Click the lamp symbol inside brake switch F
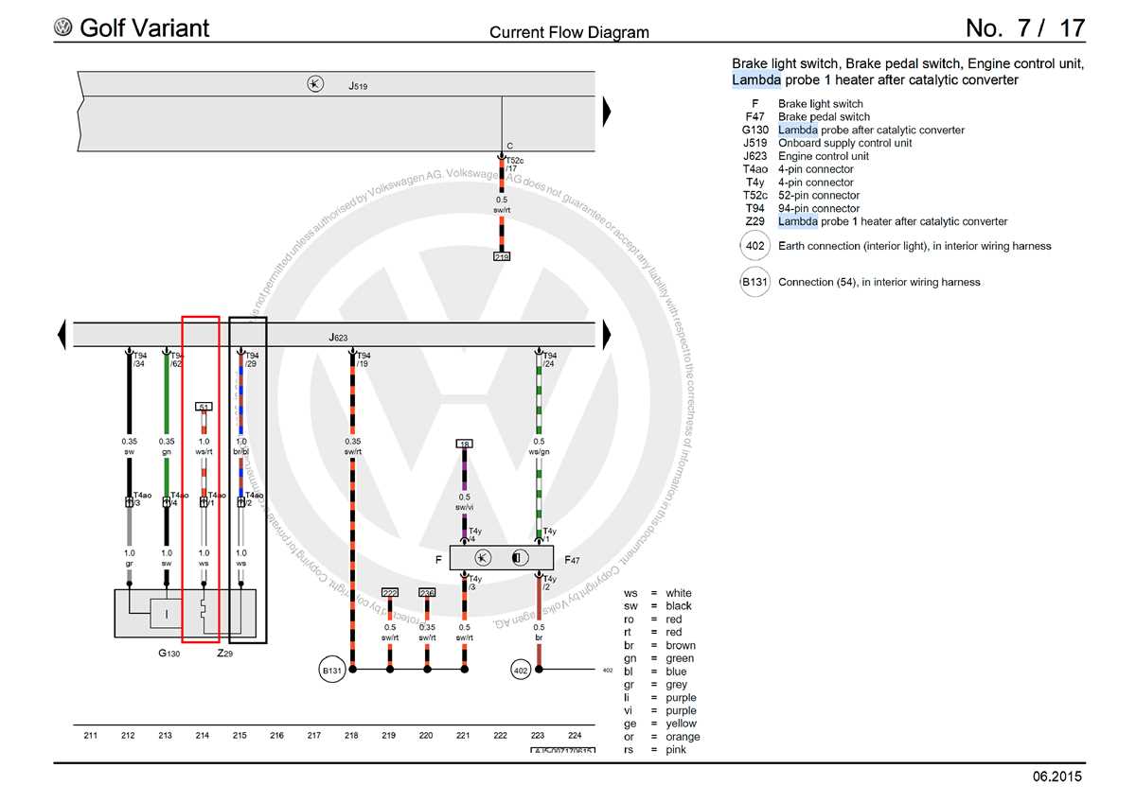The image size is (1136, 803). pos(483,557)
